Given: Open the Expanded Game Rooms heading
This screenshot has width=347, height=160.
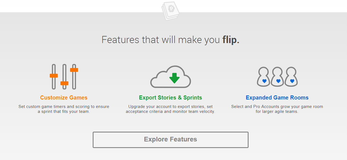Looking at the screenshot, I should (277, 98).
